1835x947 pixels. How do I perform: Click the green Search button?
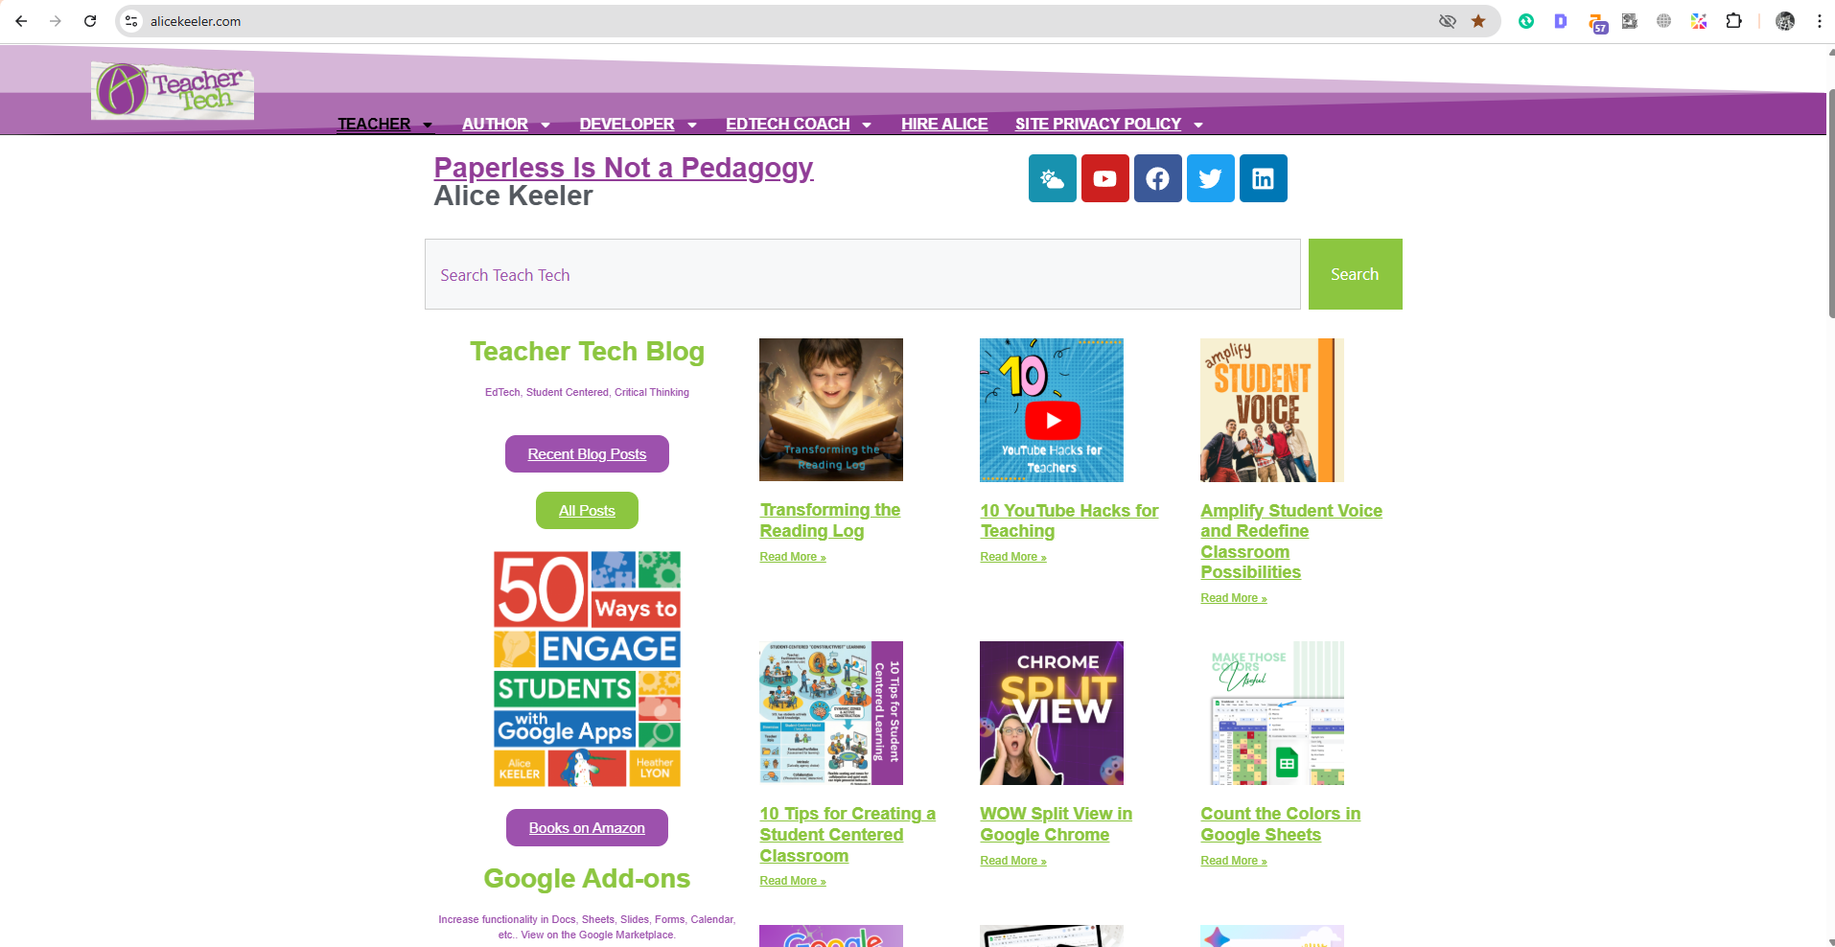click(1355, 274)
